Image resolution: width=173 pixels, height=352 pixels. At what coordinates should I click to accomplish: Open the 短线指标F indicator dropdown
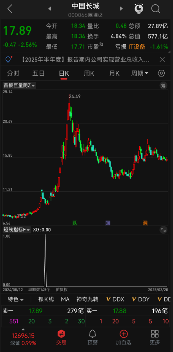tap(16, 230)
